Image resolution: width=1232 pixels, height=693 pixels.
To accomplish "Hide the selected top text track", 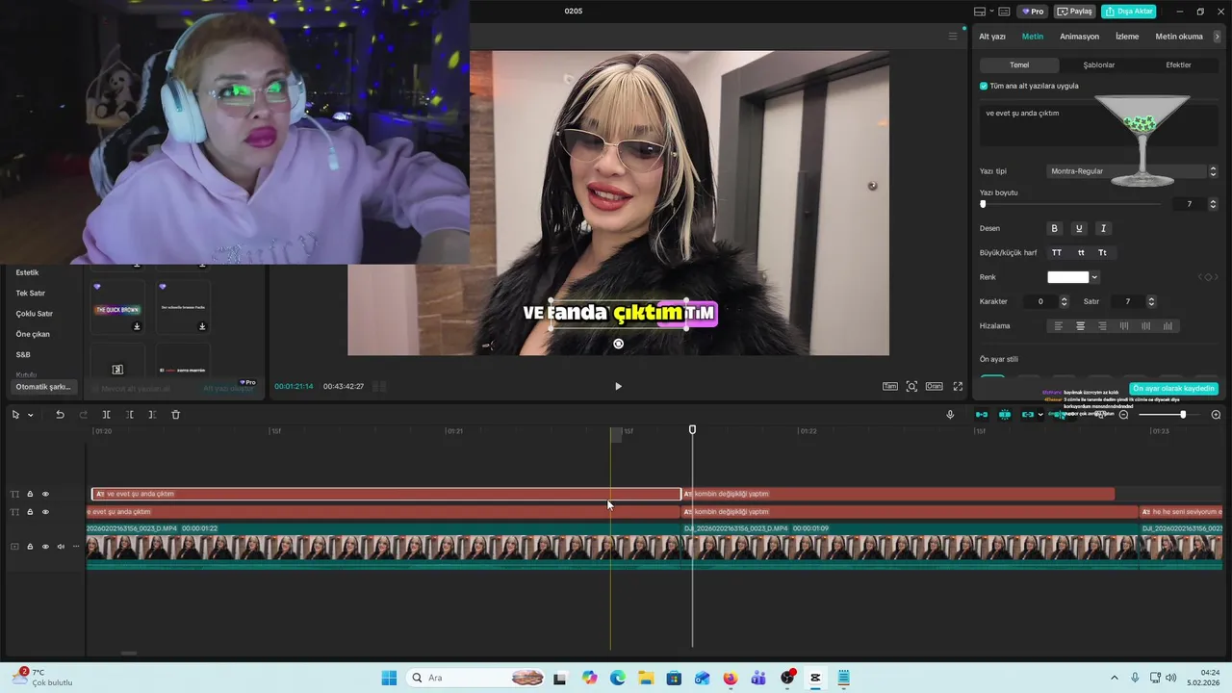I will click(x=45, y=494).
